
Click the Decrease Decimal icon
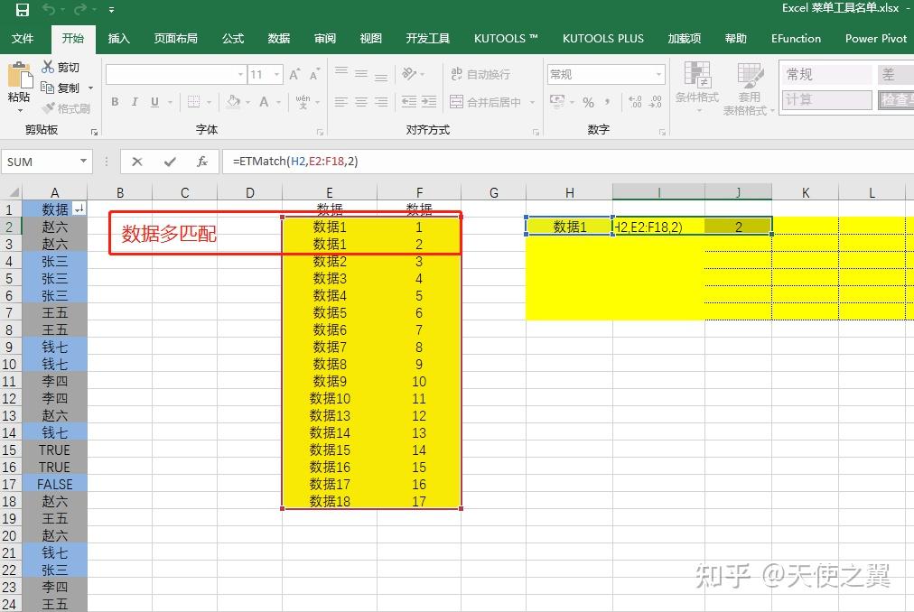655,102
